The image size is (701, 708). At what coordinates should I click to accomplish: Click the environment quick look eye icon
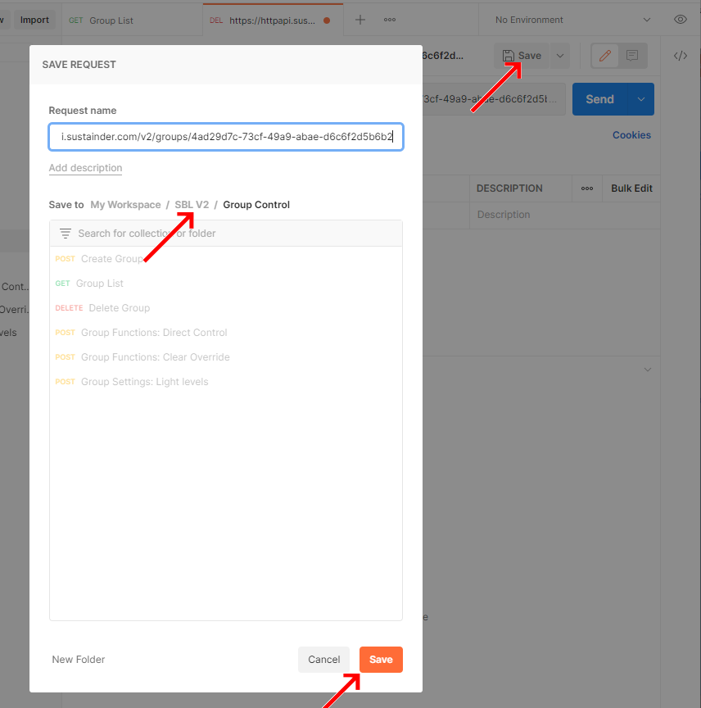(680, 19)
